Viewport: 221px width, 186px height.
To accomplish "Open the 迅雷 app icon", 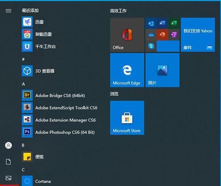I will pos(27,22).
